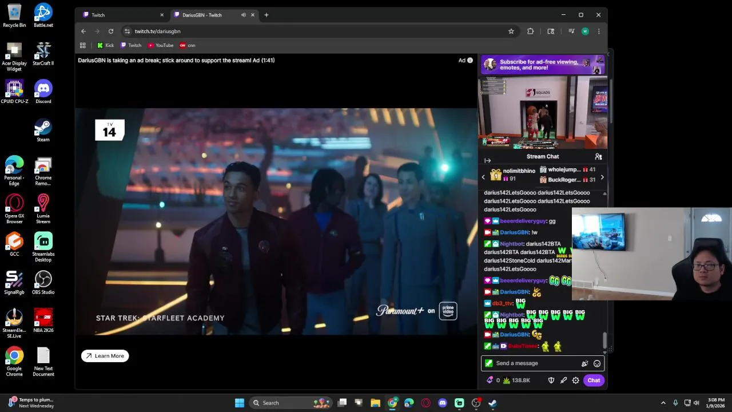Show previous gift leaderboard entry

click(x=483, y=177)
